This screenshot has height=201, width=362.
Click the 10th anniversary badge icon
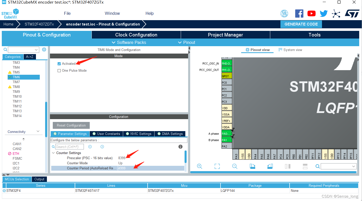[x=284, y=14]
